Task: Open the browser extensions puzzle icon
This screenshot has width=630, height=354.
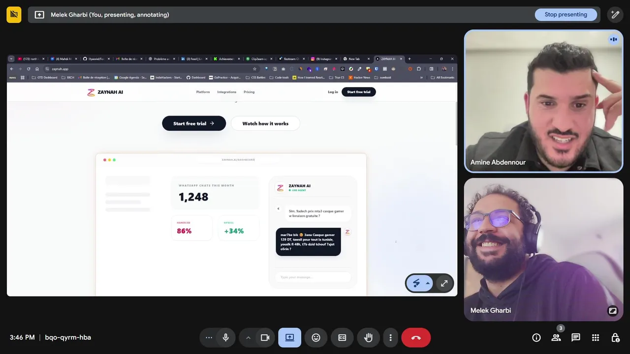Action: click(419, 69)
